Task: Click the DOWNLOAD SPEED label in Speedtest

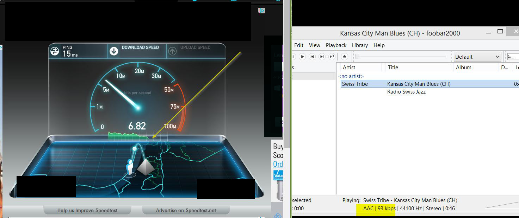Action: tap(140, 47)
